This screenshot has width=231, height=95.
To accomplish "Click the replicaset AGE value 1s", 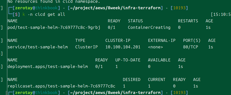I will [196, 86].
